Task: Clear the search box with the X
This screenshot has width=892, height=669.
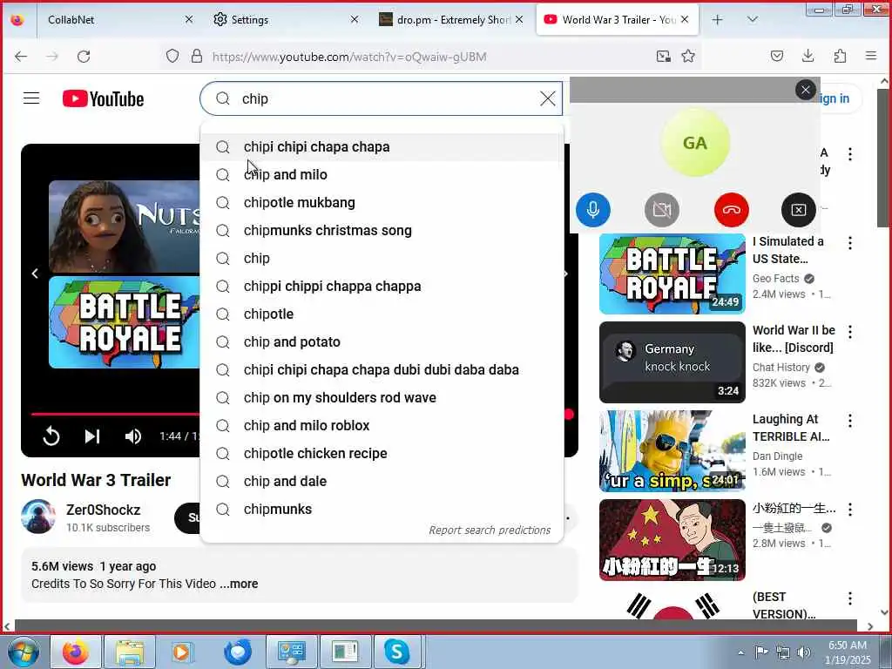Action: tap(547, 98)
